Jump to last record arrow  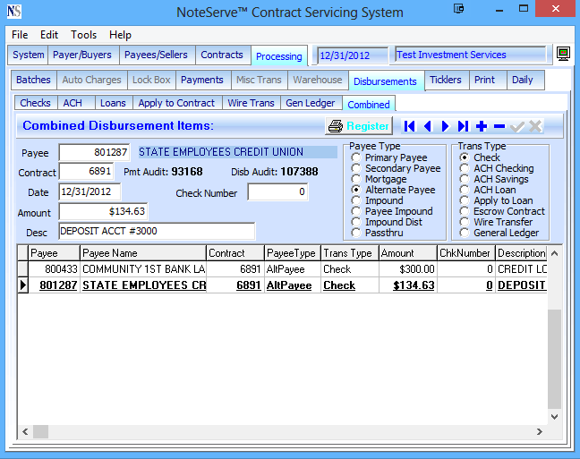[463, 127]
